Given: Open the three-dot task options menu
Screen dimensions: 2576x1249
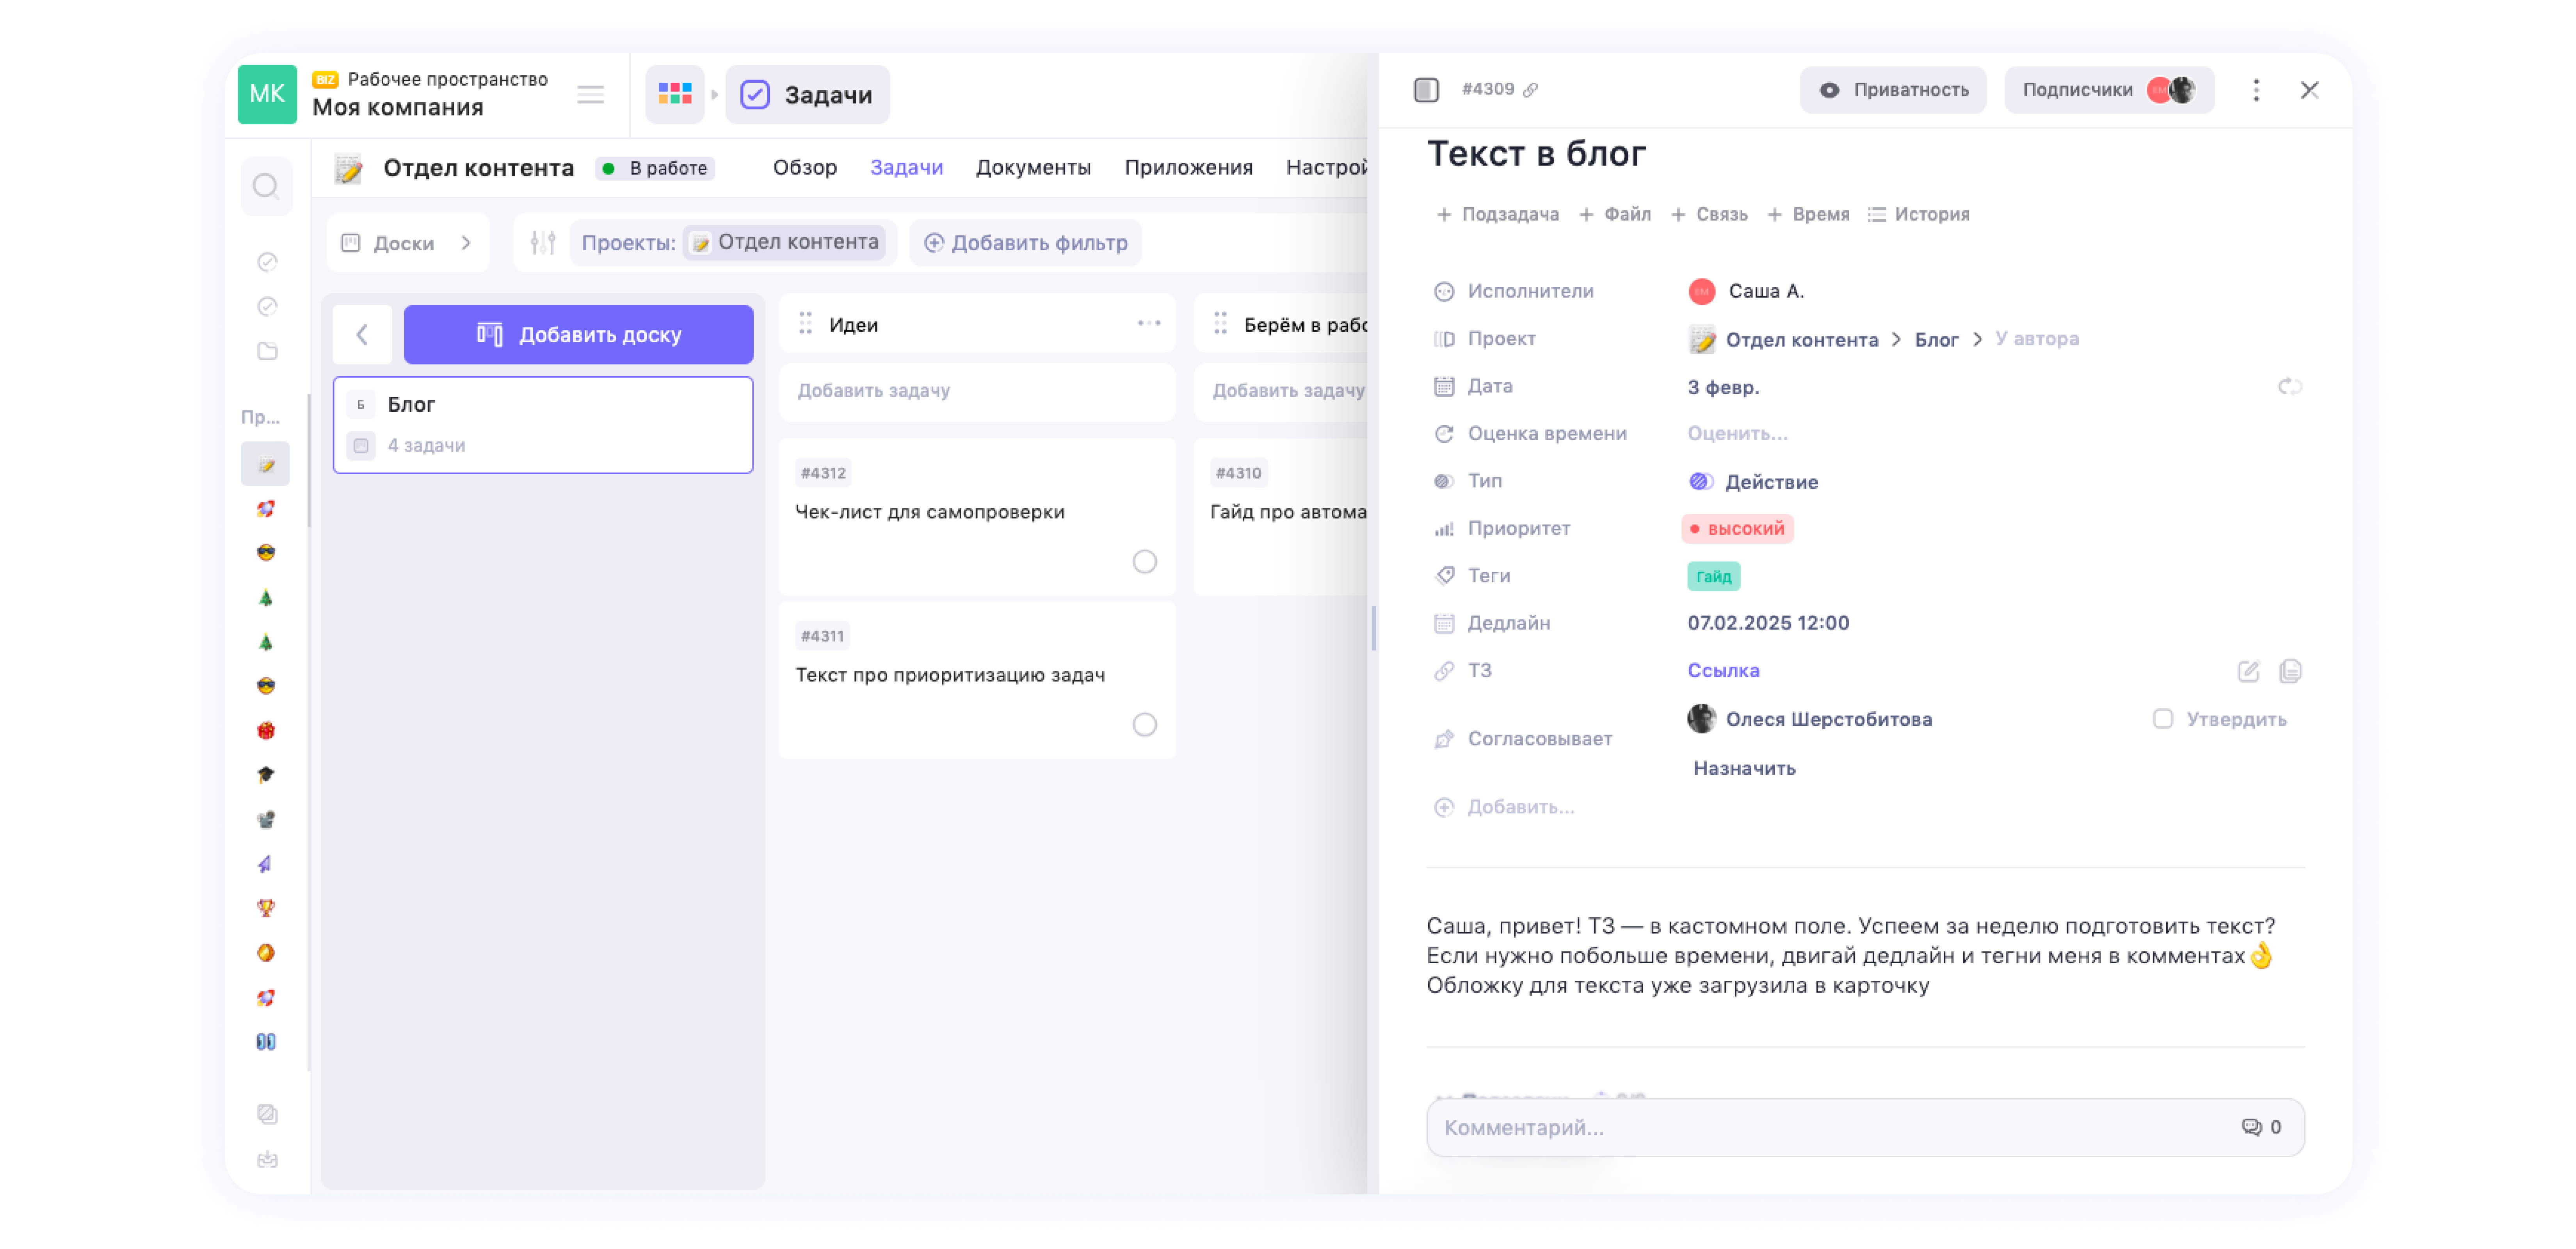Looking at the screenshot, I should coord(2255,90).
